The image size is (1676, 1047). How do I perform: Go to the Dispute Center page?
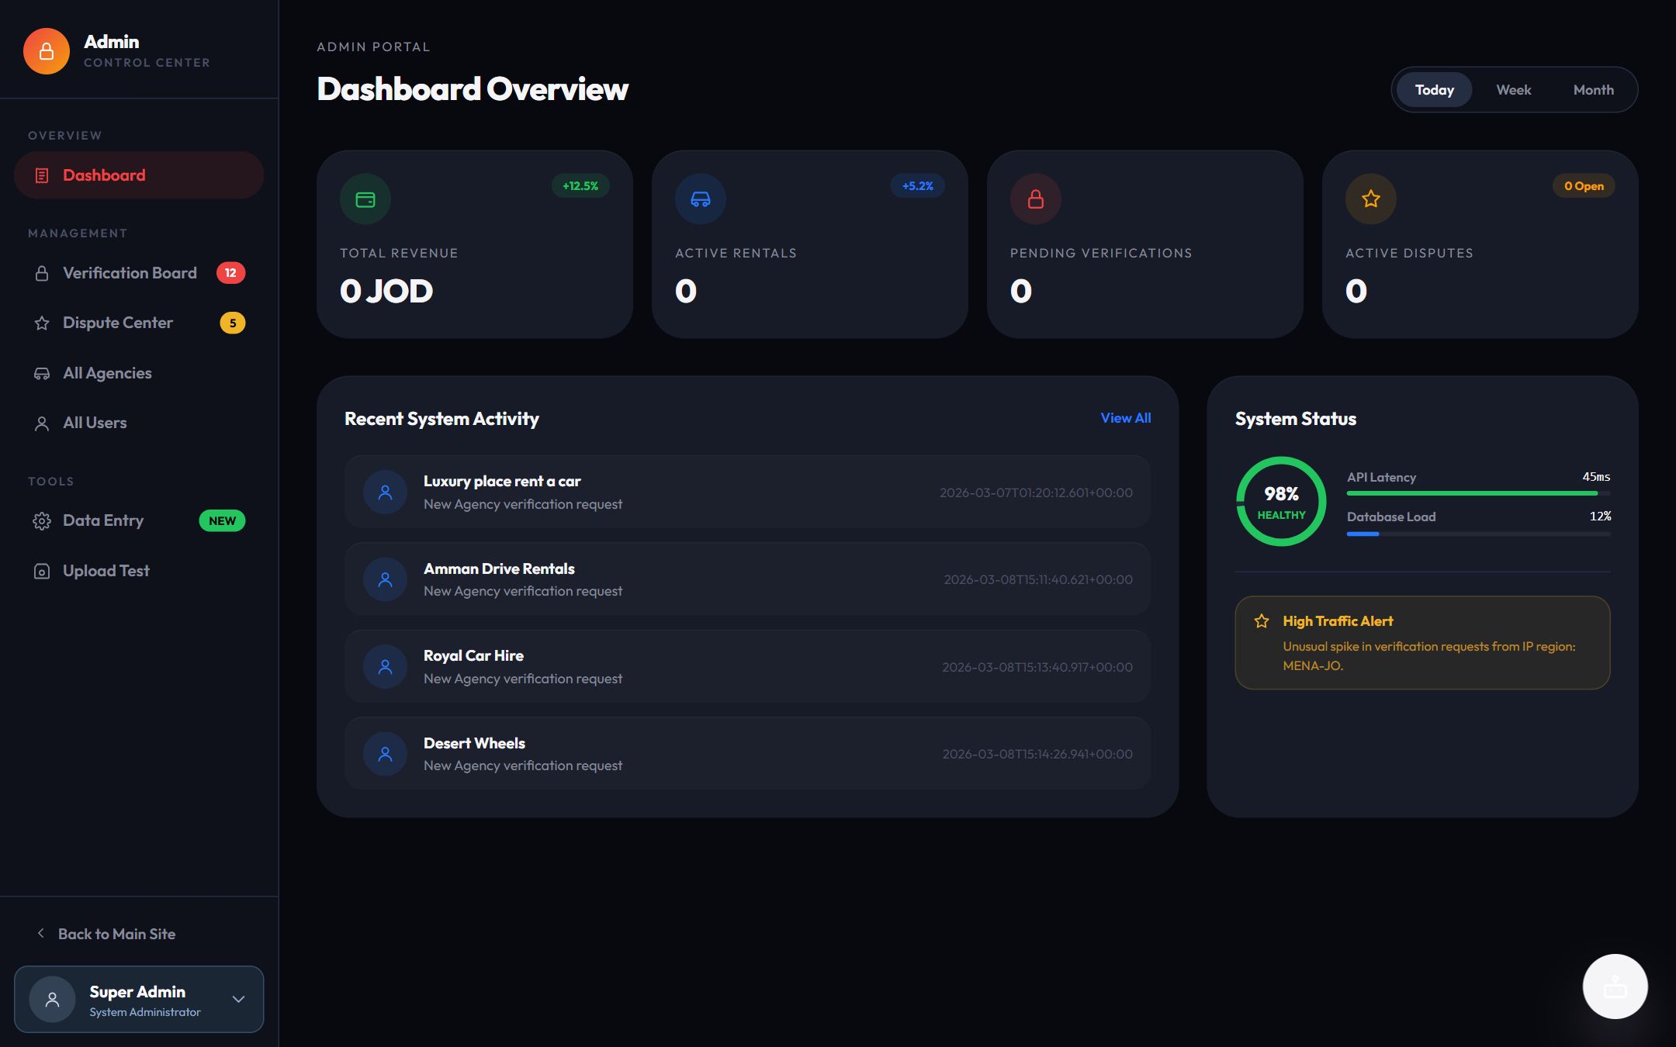139,323
